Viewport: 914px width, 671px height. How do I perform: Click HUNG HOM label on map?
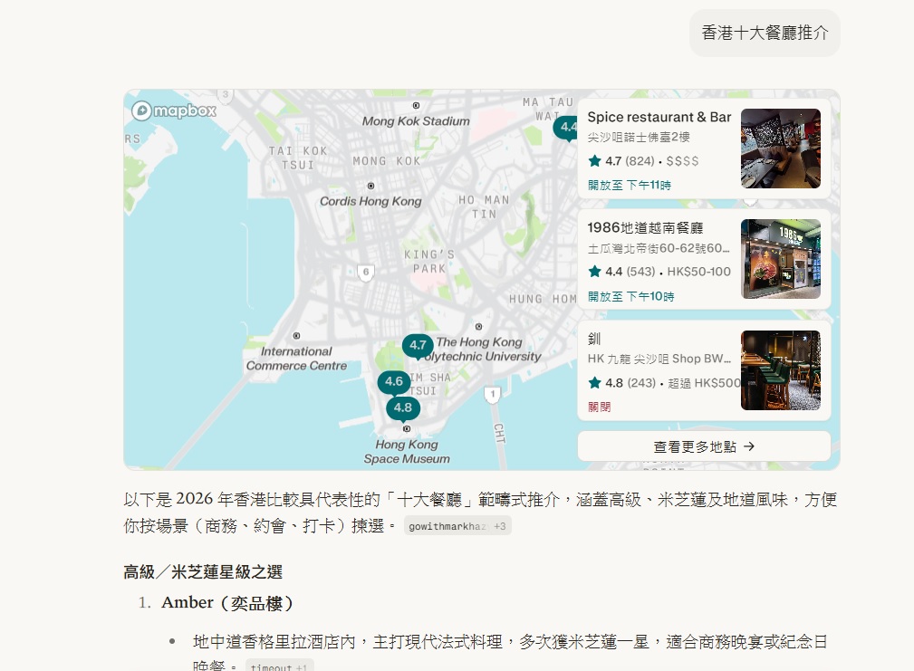coord(543,299)
